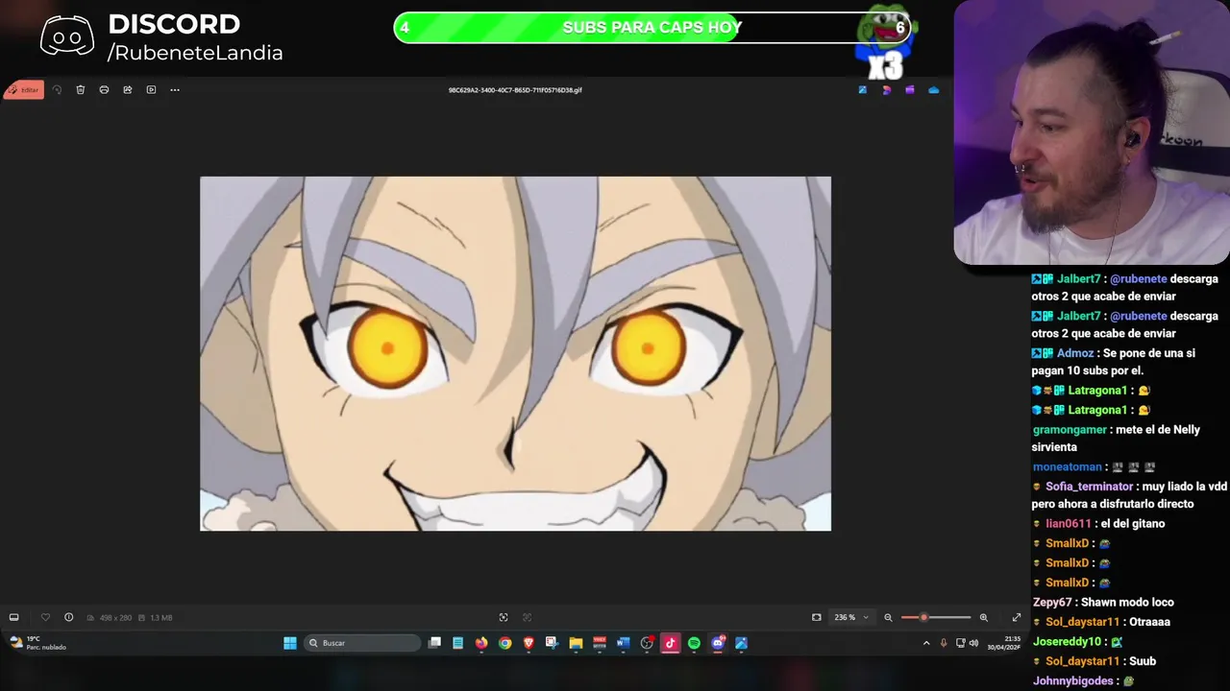Click the displayed anime GIF image
The image size is (1230, 691).
[515, 353]
